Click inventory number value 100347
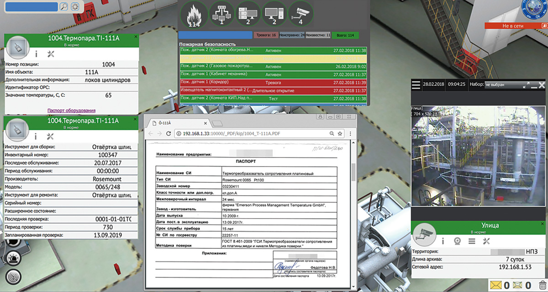 (x=108, y=155)
